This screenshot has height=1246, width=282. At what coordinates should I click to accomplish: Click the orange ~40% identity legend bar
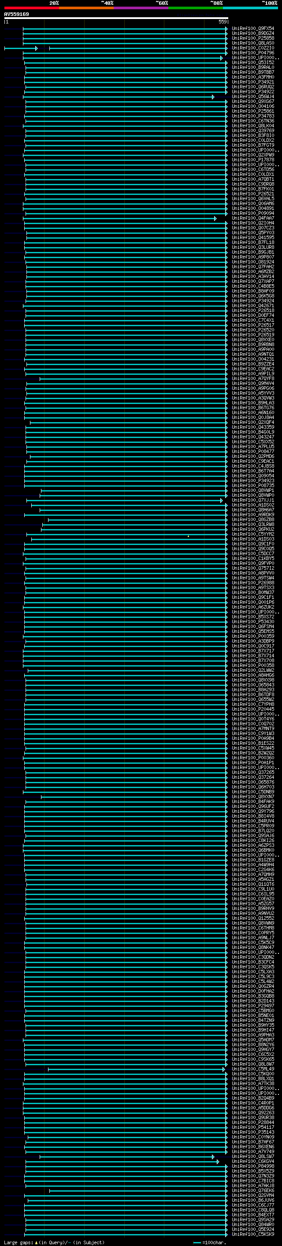click(86, 8)
